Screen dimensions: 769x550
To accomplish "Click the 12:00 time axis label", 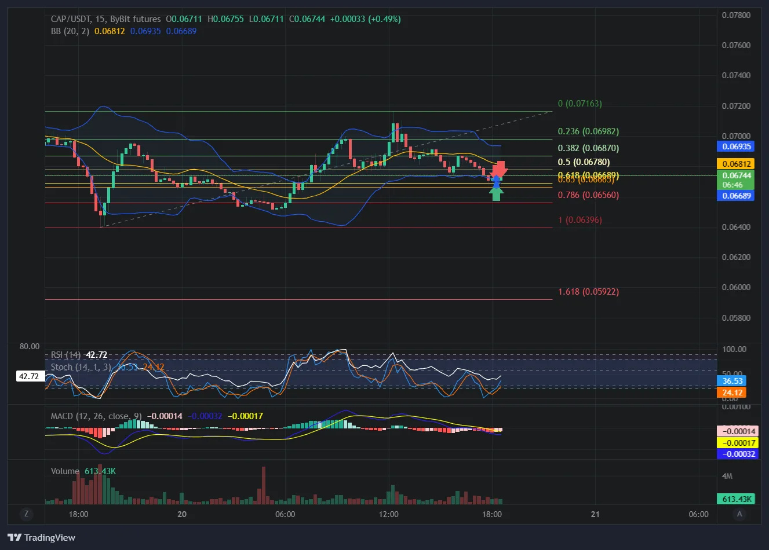I will point(389,514).
